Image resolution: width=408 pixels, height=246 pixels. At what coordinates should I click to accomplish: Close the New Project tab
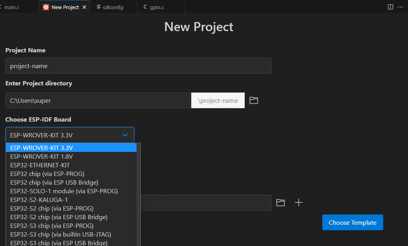pos(84,7)
